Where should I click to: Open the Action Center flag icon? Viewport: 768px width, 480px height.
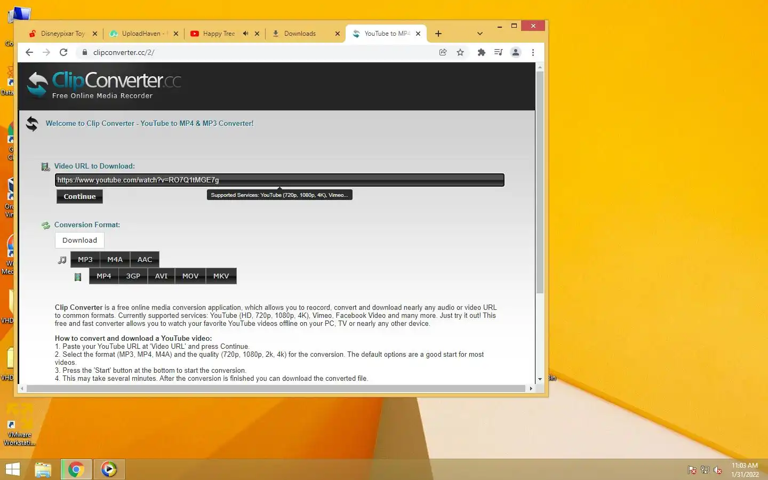click(692, 470)
